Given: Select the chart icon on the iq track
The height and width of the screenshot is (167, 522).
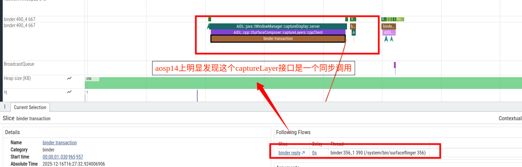Looking at the screenshot, I should point(69,92).
